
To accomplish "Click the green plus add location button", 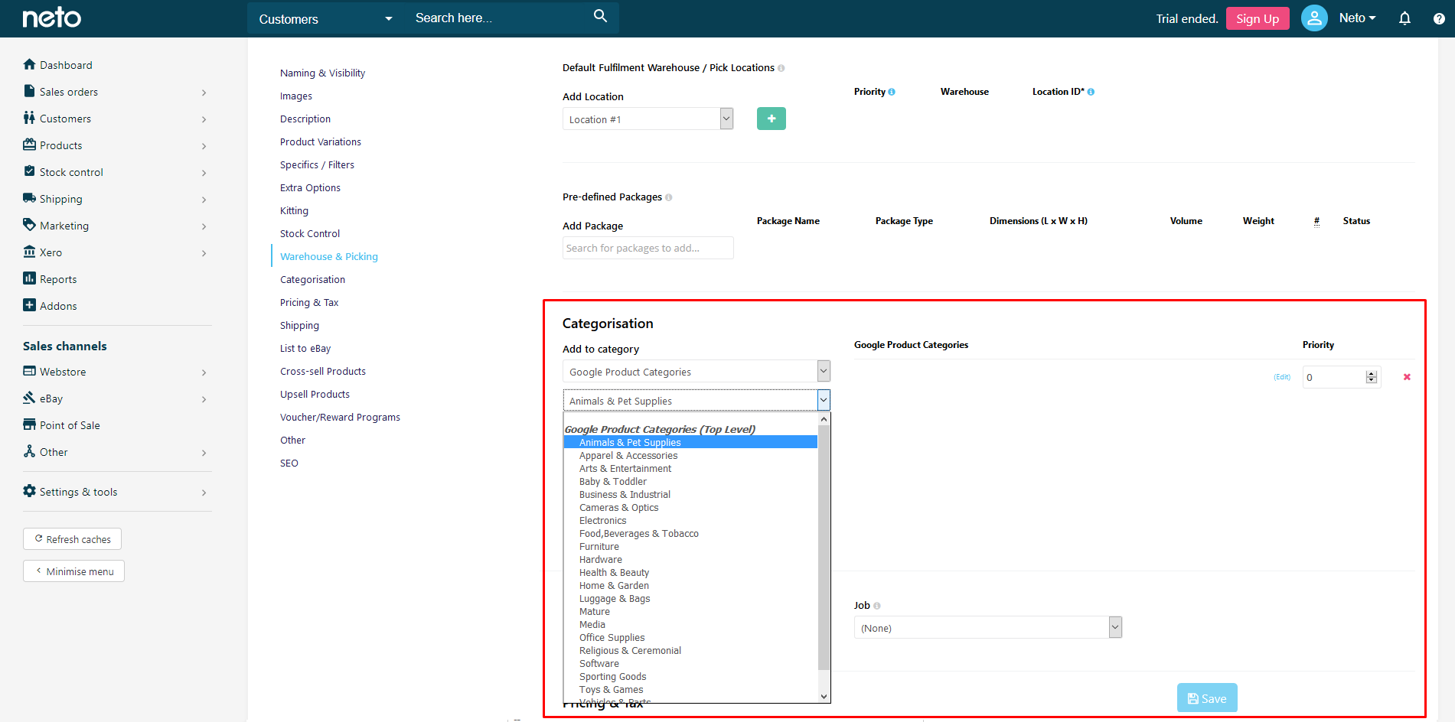I will pyautogui.click(x=772, y=119).
